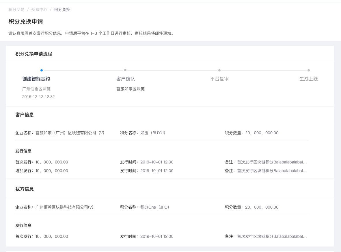Screen dimensions: 341x252
Task: Click 首旅如家区块链 under 客户确认
Action: click(131, 89)
